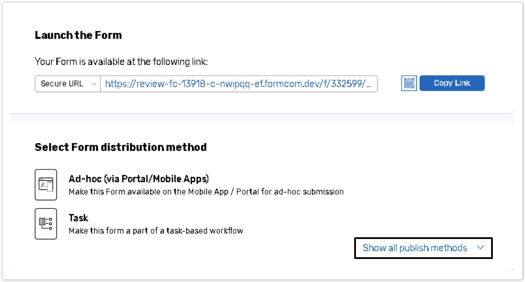The image size is (525, 282).
Task: Open the QR code preview
Action: [x=410, y=83]
